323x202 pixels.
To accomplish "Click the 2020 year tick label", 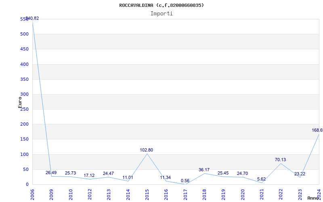I will (x=243, y=194).
